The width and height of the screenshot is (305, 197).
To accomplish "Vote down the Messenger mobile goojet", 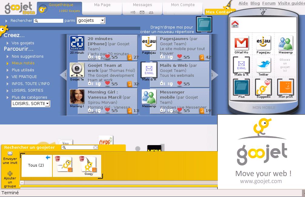I will click(x=170, y=111).
